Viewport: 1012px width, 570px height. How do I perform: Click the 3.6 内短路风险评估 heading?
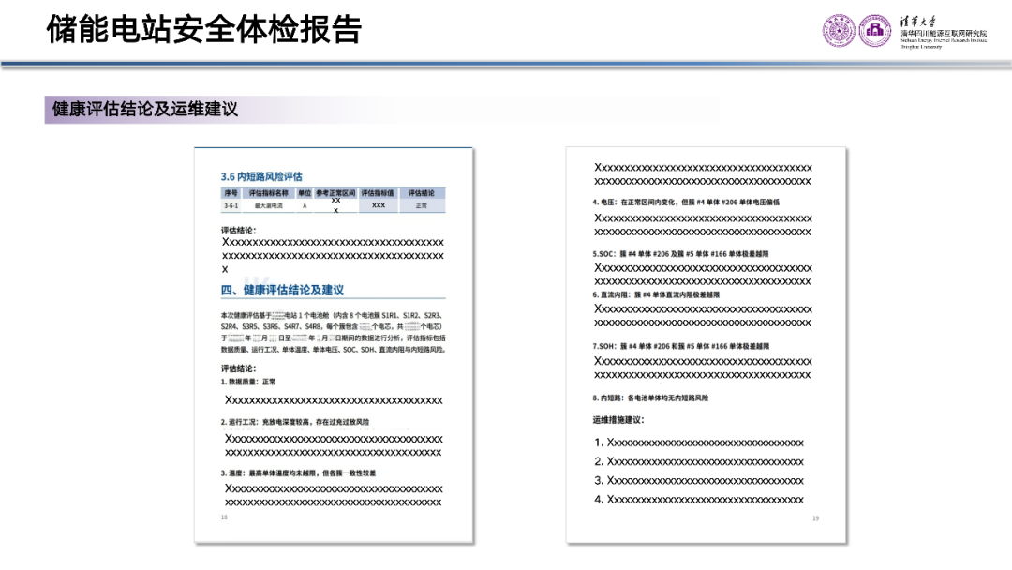261,176
